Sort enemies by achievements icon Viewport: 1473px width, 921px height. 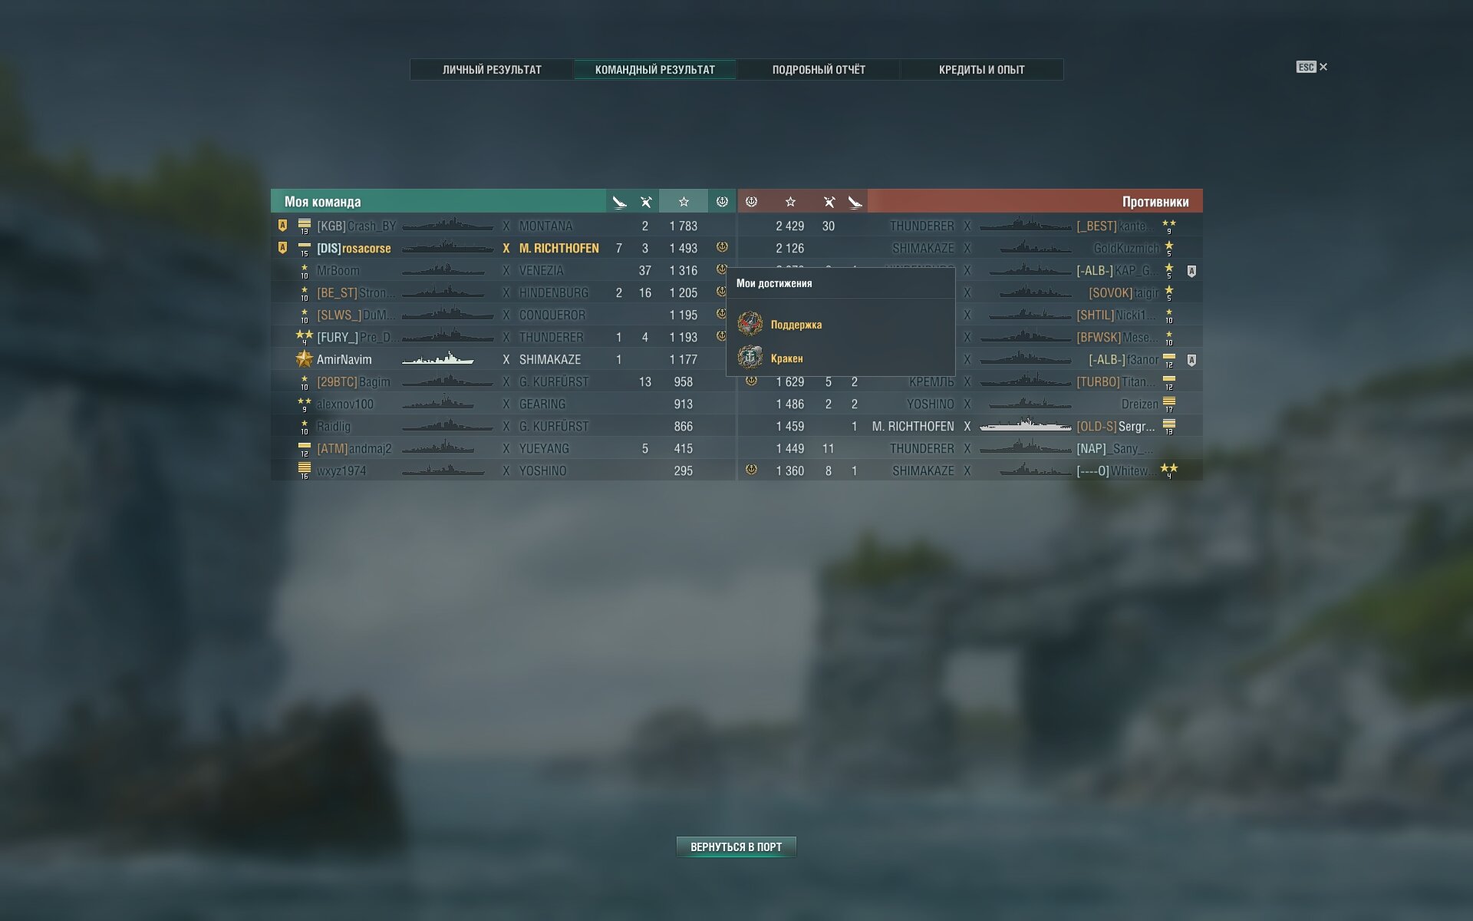pos(752,202)
